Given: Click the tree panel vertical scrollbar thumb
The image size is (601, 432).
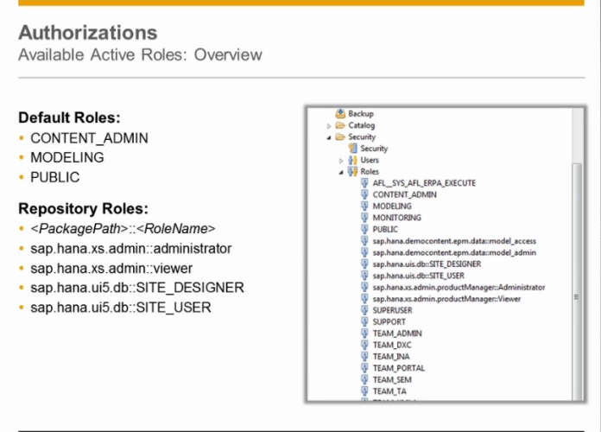Looking at the screenshot, I should pyautogui.click(x=577, y=282).
